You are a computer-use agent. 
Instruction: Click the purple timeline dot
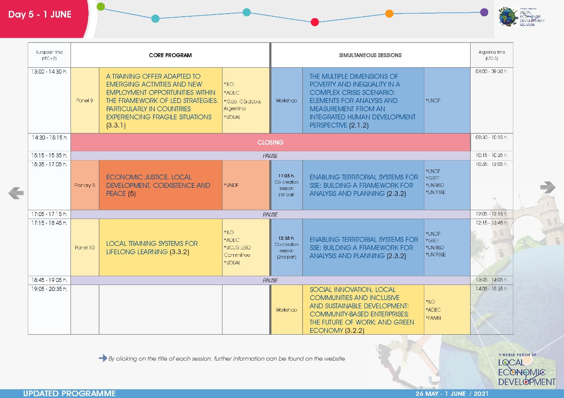[484, 12]
